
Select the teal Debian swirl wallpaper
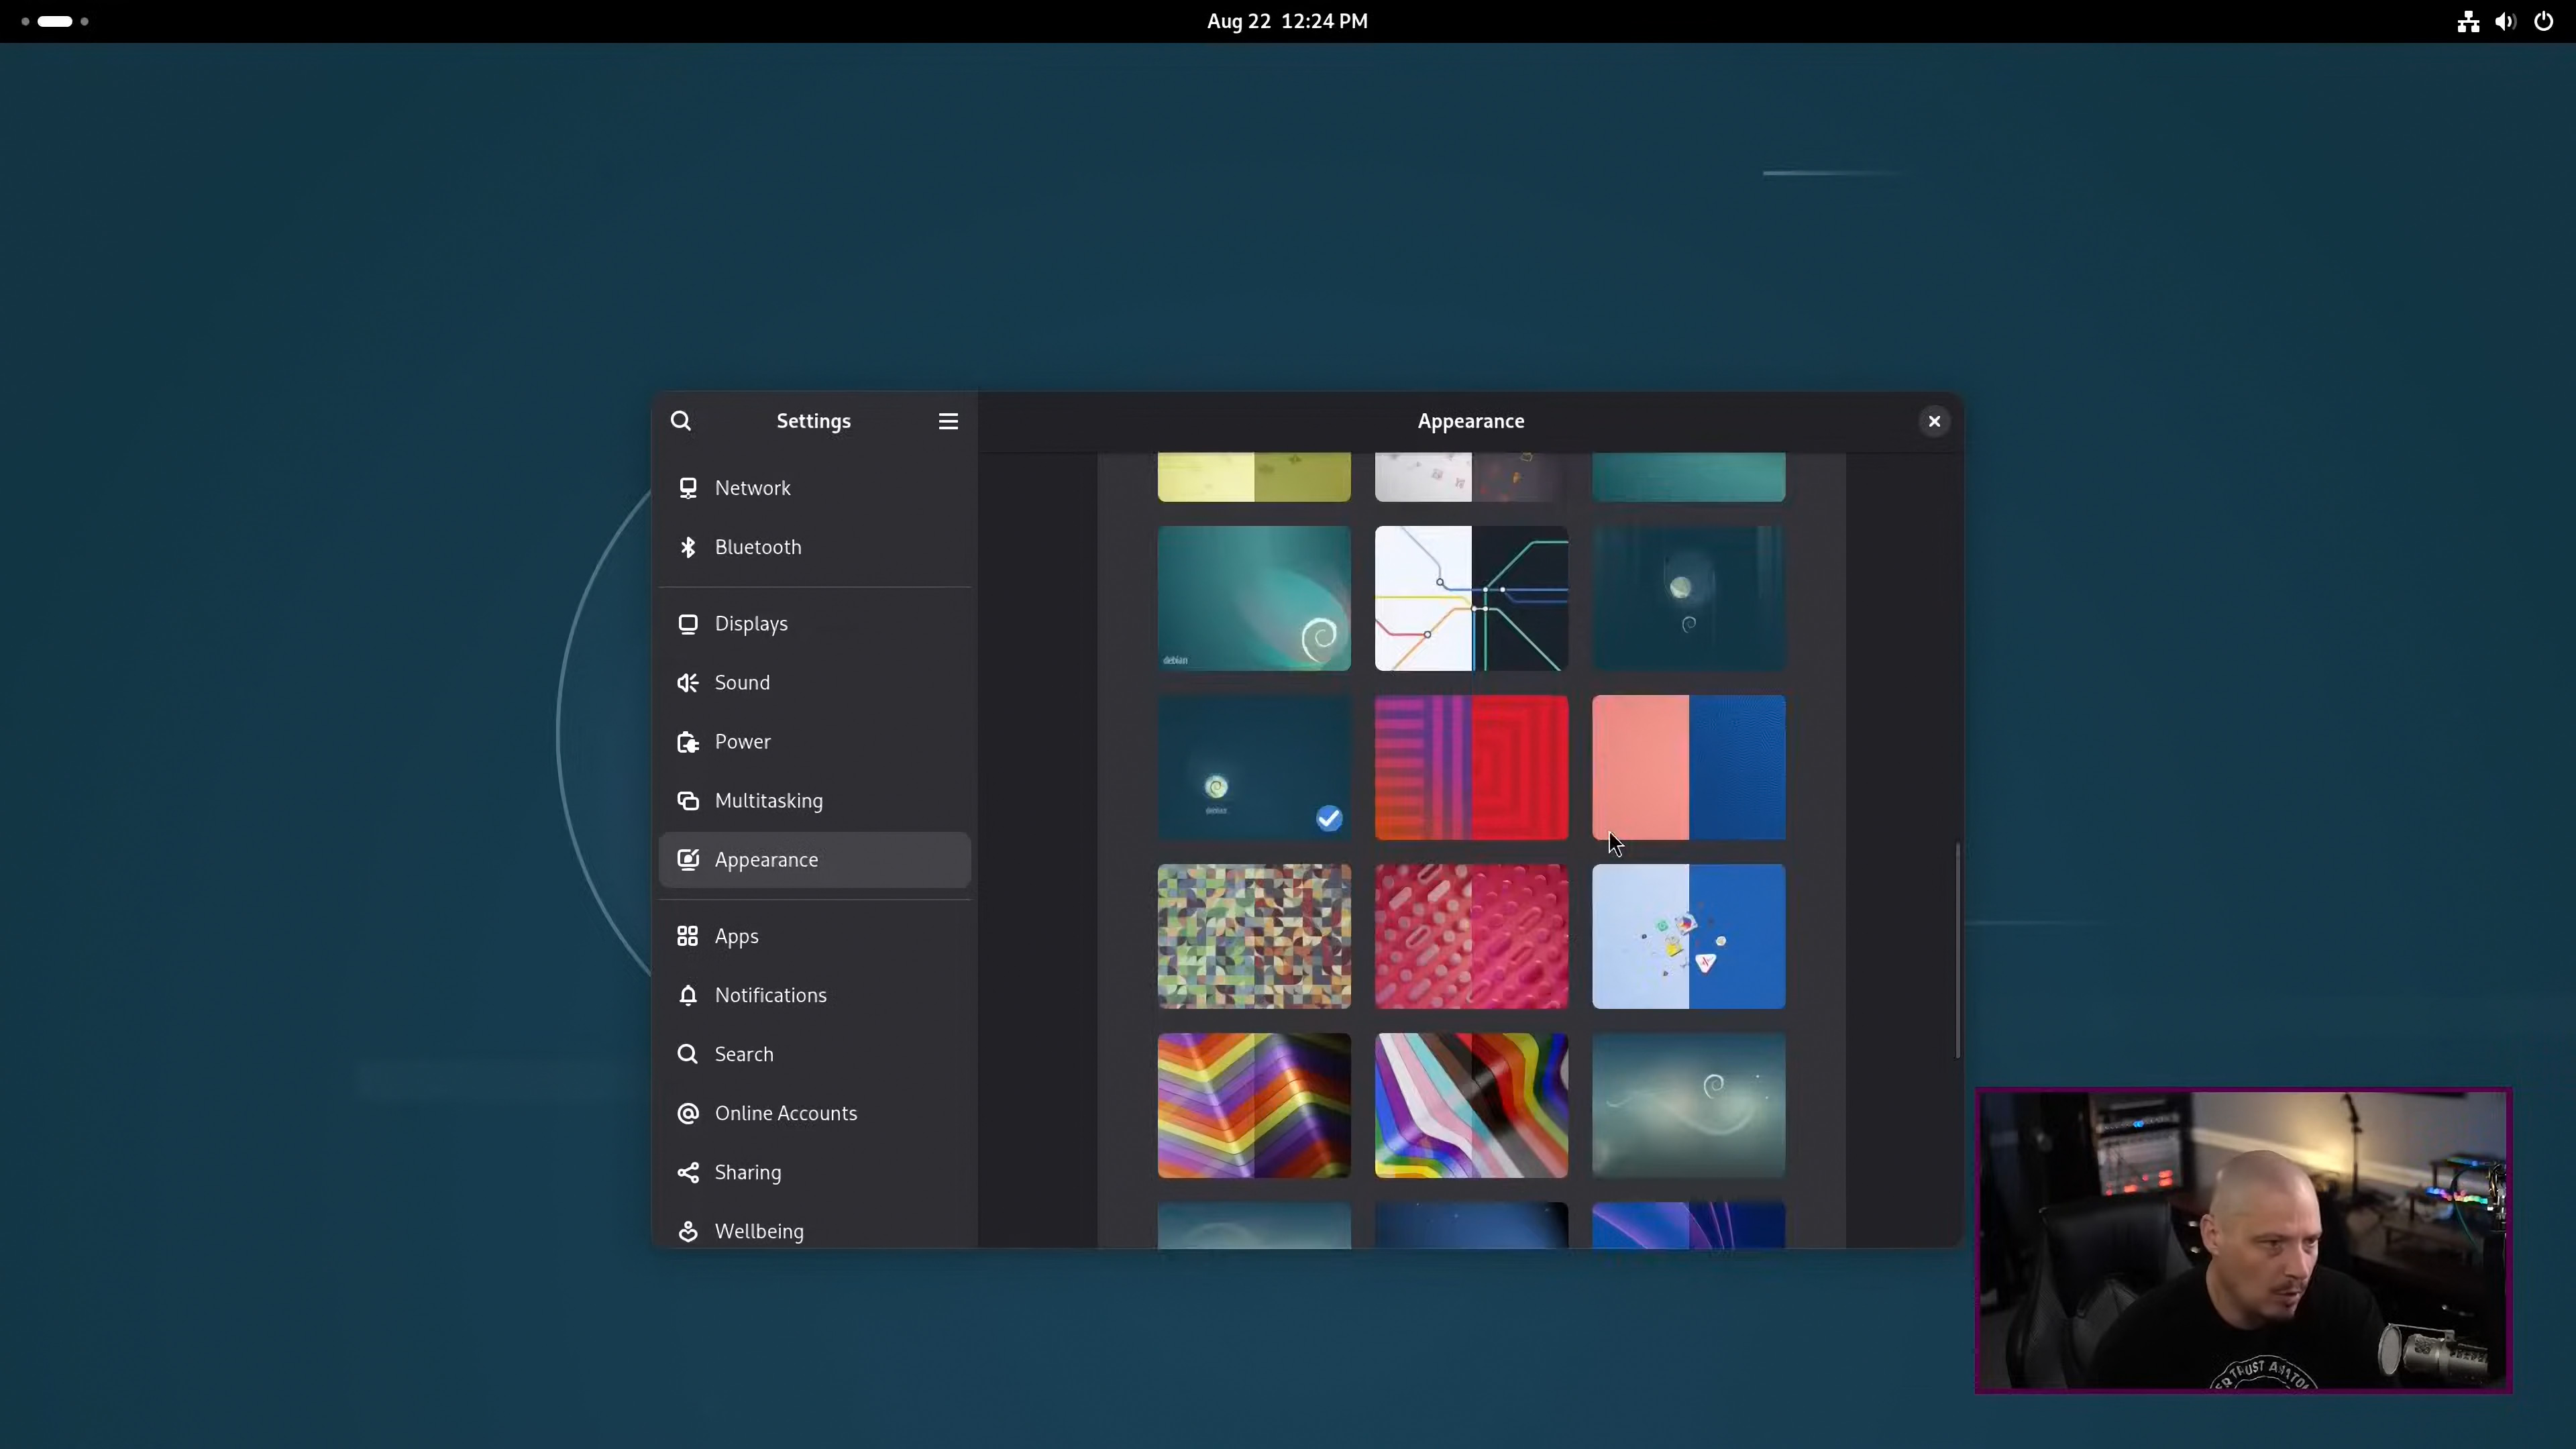(x=1254, y=598)
